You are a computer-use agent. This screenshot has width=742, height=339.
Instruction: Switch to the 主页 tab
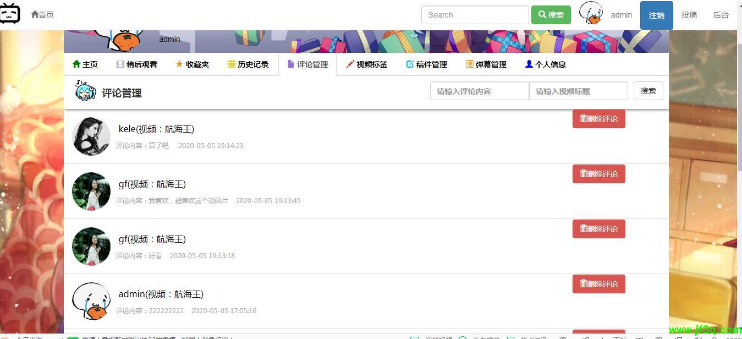(x=85, y=64)
